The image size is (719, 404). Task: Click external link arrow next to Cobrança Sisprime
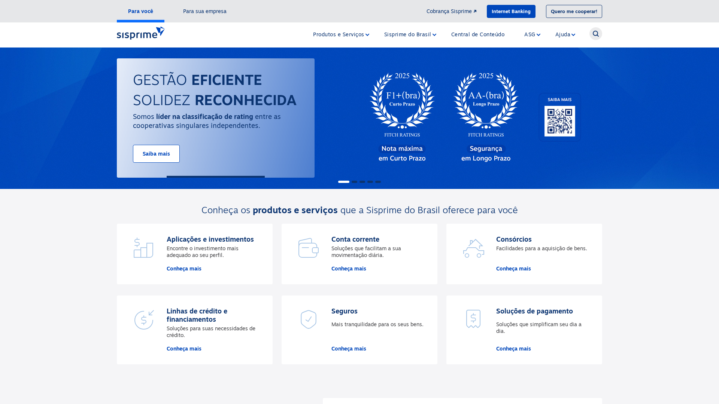475,11
